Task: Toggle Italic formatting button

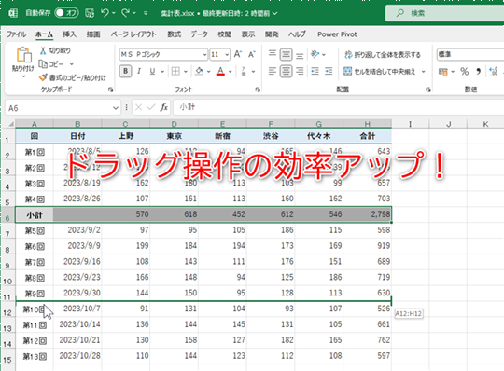Action: pos(139,71)
